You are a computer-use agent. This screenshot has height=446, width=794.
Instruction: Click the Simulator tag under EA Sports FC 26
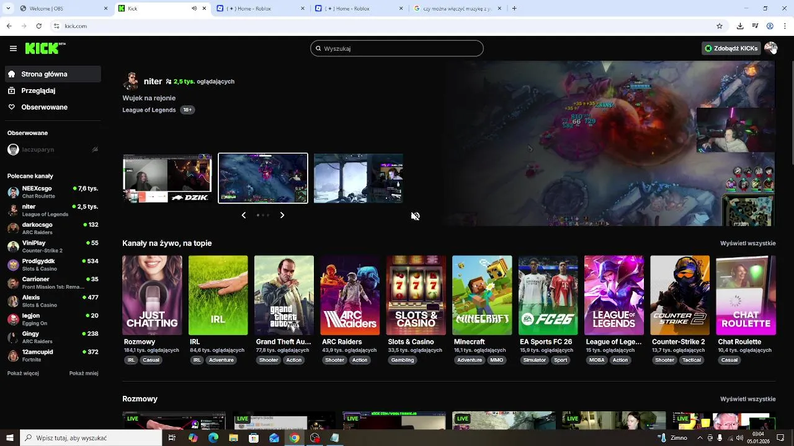point(534,360)
